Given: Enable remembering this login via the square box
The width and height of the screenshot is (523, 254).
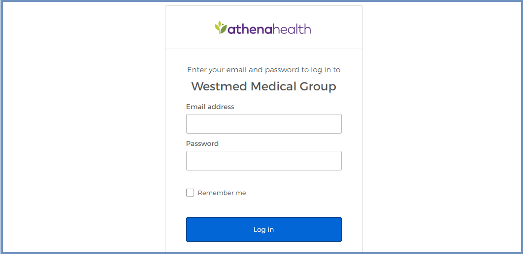Looking at the screenshot, I should click(x=190, y=193).
